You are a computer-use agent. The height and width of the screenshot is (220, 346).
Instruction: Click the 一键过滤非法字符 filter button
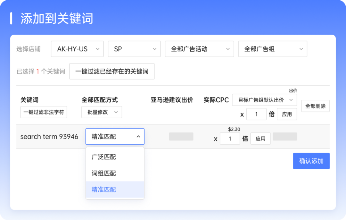pos(44,112)
